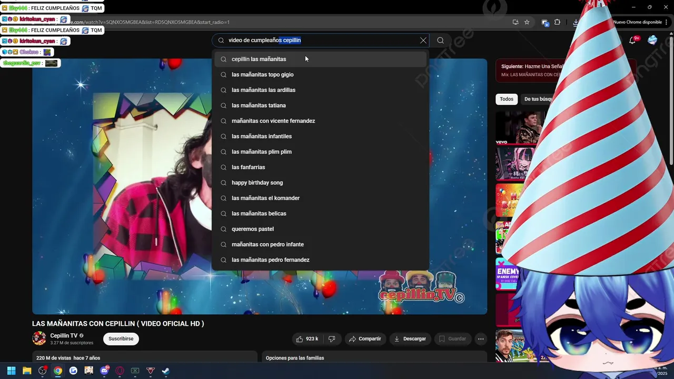This screenshot has height=379, width=674.
Task: Open Steam from the taskbar
Action: (166, 371)
